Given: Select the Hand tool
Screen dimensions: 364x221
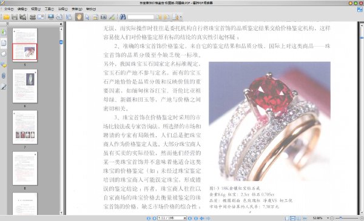Looking at the screenshot, I should [79, 17].
